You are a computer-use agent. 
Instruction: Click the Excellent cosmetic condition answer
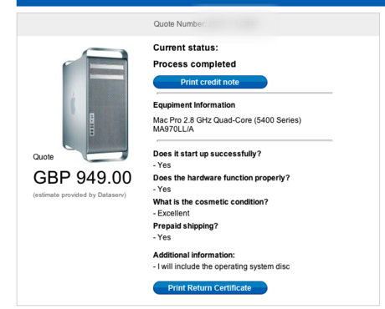[172, 213]
